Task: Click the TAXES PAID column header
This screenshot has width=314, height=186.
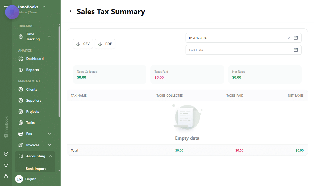Action: (235, 95)
